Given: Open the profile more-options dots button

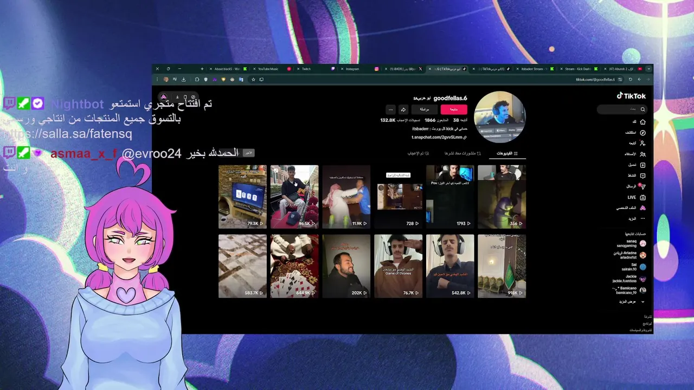Looking at the screenshot, I should 390,109.
